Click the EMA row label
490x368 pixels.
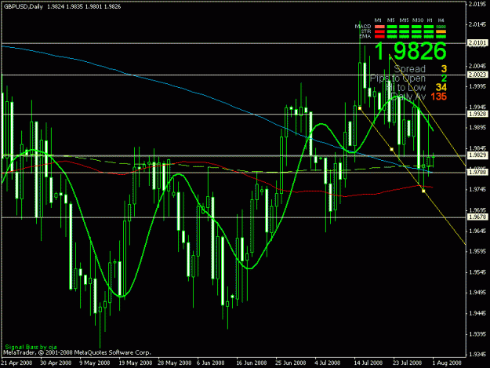365,36
